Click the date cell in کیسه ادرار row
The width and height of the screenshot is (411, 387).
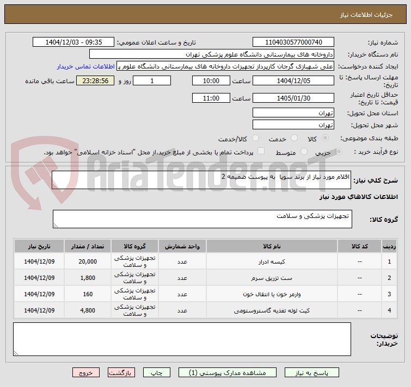click(39, 261)
